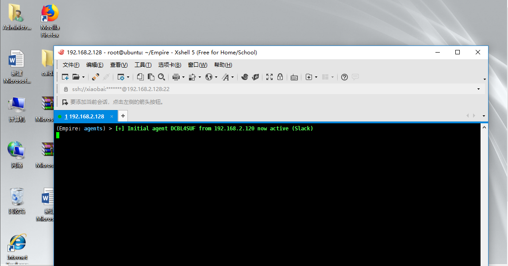Click the Print icon in toolbar
The height and width of the screenshot is (266, 508).
click(176, 77)
